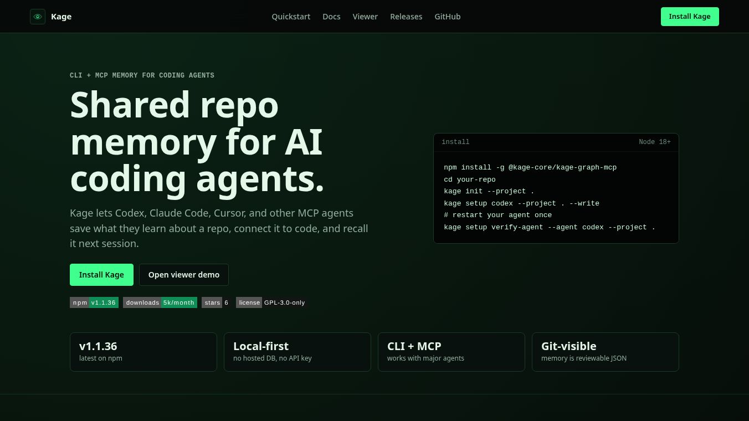Open the Releases nav link
Viewport: 749px width, 421px height.
406,17
